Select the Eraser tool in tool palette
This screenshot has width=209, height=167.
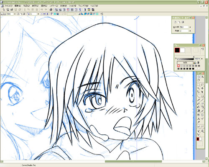(202, 103)
